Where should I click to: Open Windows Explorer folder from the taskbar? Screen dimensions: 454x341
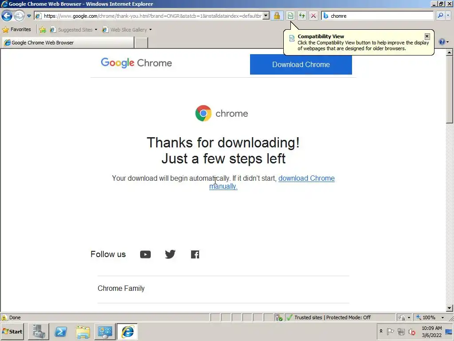pyautogui.click(x=83, y=332)
